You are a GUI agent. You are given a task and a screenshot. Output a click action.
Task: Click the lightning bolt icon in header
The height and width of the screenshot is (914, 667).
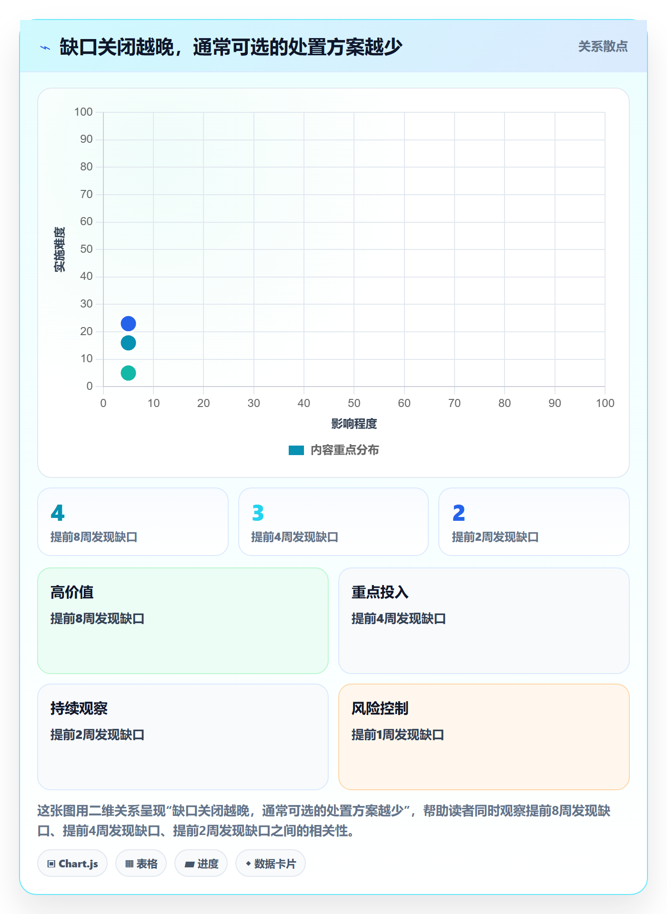click(45, 48)
